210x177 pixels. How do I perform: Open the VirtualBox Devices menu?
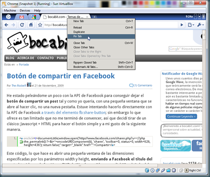tap(25, 10)
